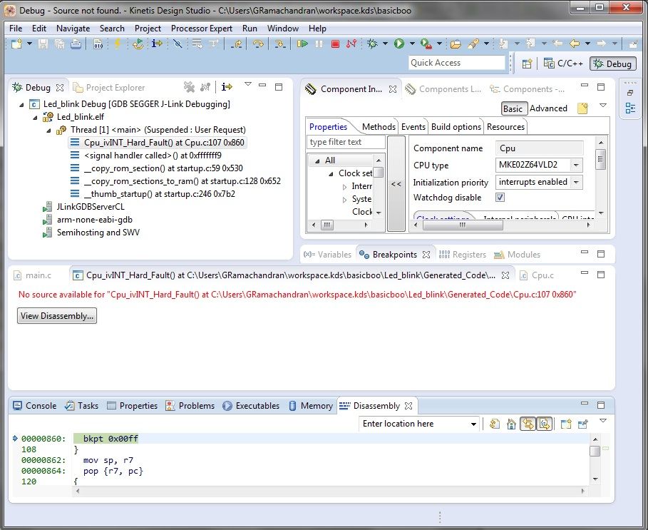The width and height of the screenshot is (648, 530).
Task: Open the Initialization priority dropdown
Action: click(x=576, y=183)
